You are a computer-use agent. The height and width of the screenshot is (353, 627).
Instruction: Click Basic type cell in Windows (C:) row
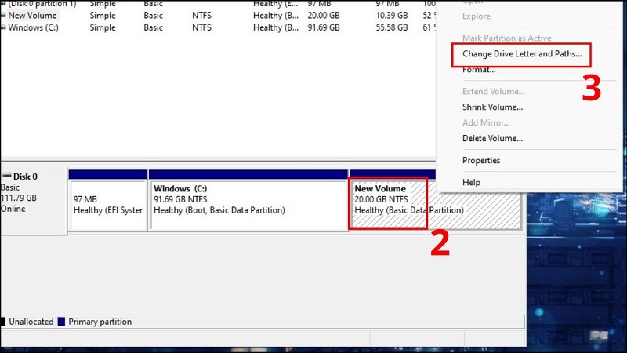tap(153, 27)
